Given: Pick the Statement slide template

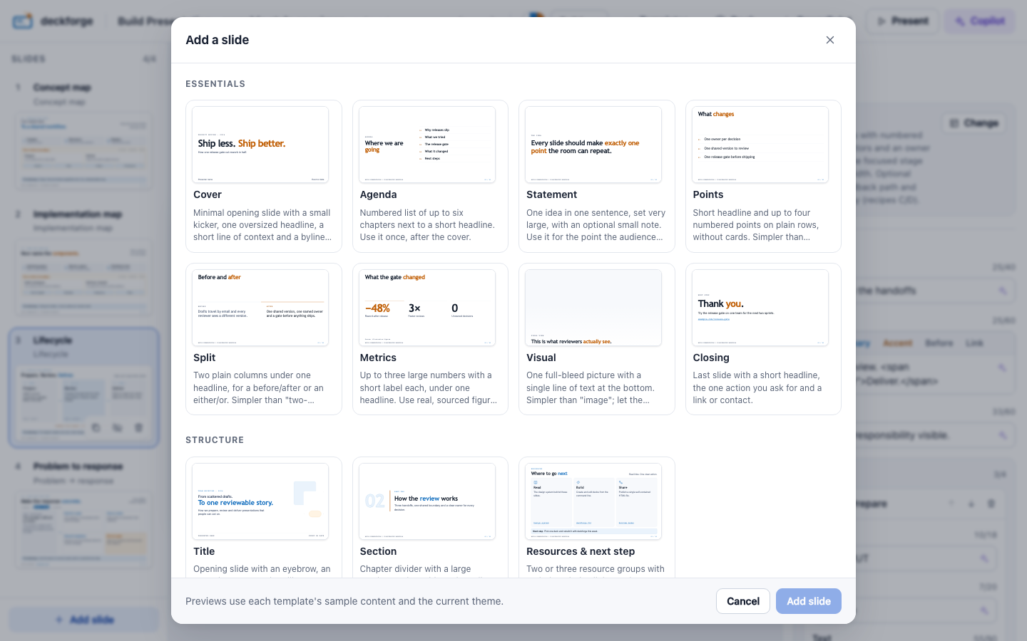Looking at the screenshot, I should tap(596, 176).
